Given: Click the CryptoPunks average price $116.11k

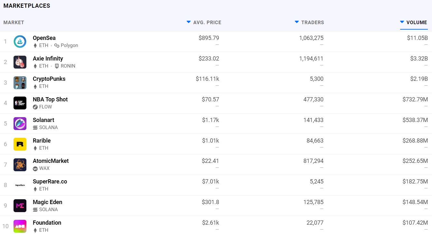Looking at the screenshot, I should (x=207, y=79).
